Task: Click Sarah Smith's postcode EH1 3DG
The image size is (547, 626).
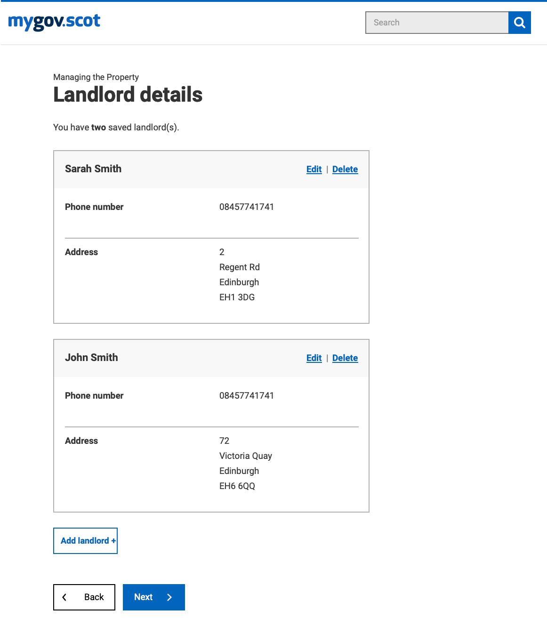Action: pyautogui.click(x=237, y=297)
